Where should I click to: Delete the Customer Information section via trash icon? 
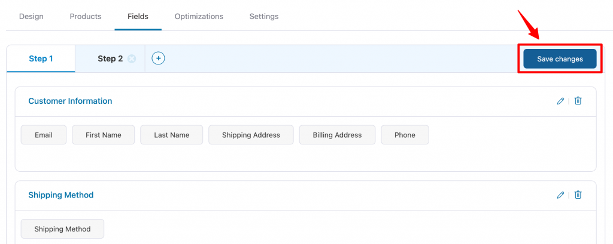(578, 101)
